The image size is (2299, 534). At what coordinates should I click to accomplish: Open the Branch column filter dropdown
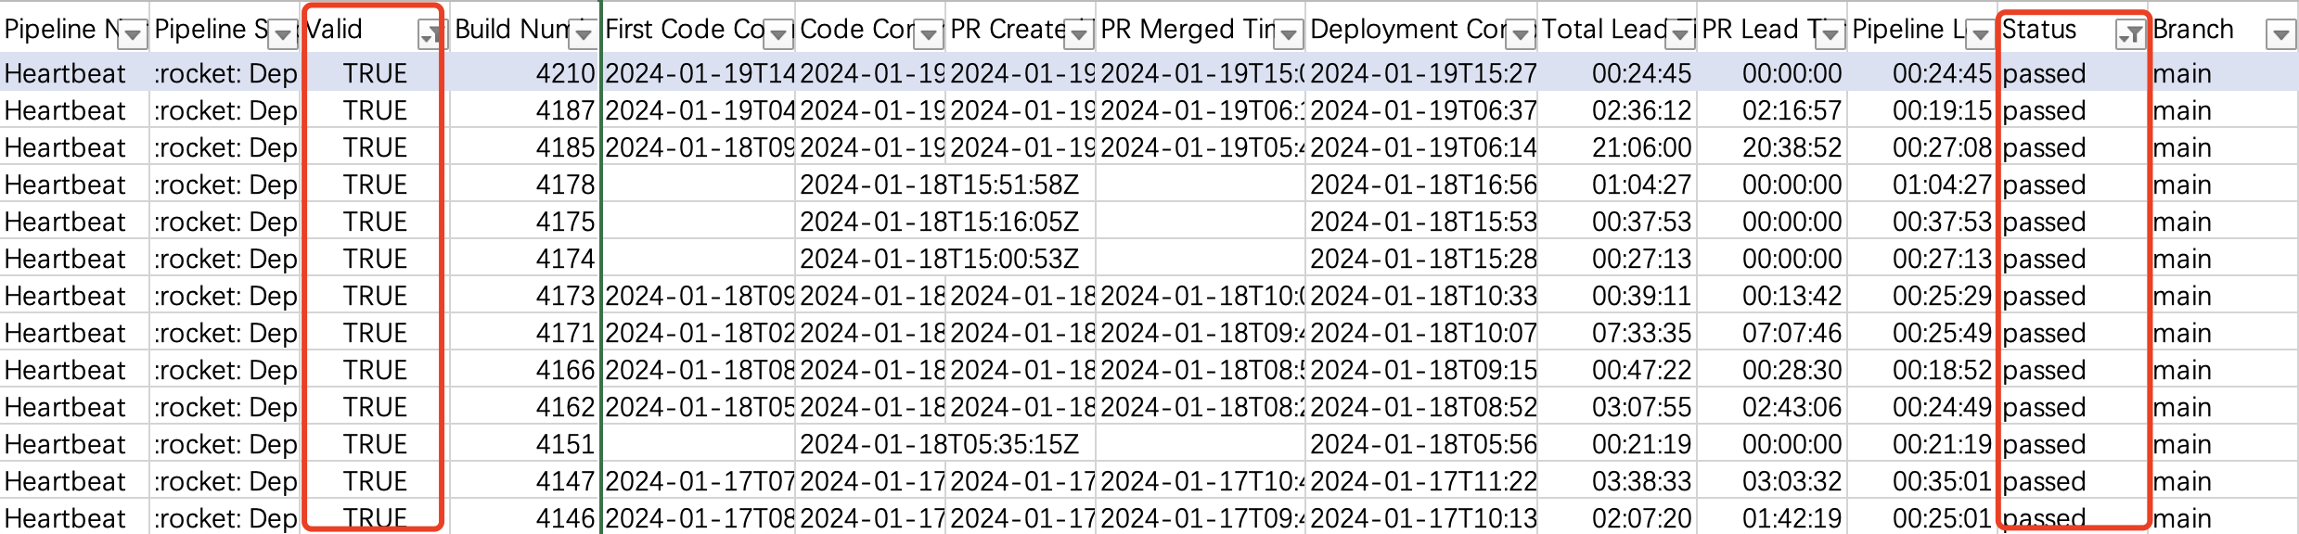click(x=2280, y=35)
